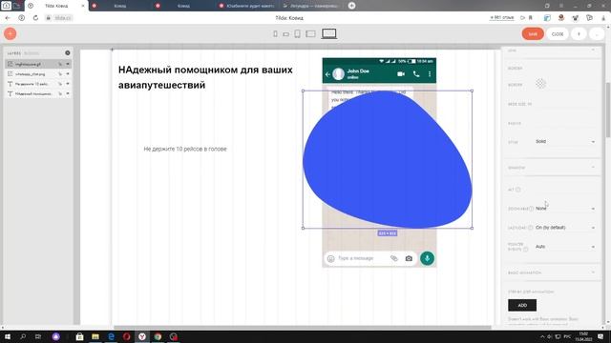Select the tablet portrait preview icon

(x=297, y=34)
